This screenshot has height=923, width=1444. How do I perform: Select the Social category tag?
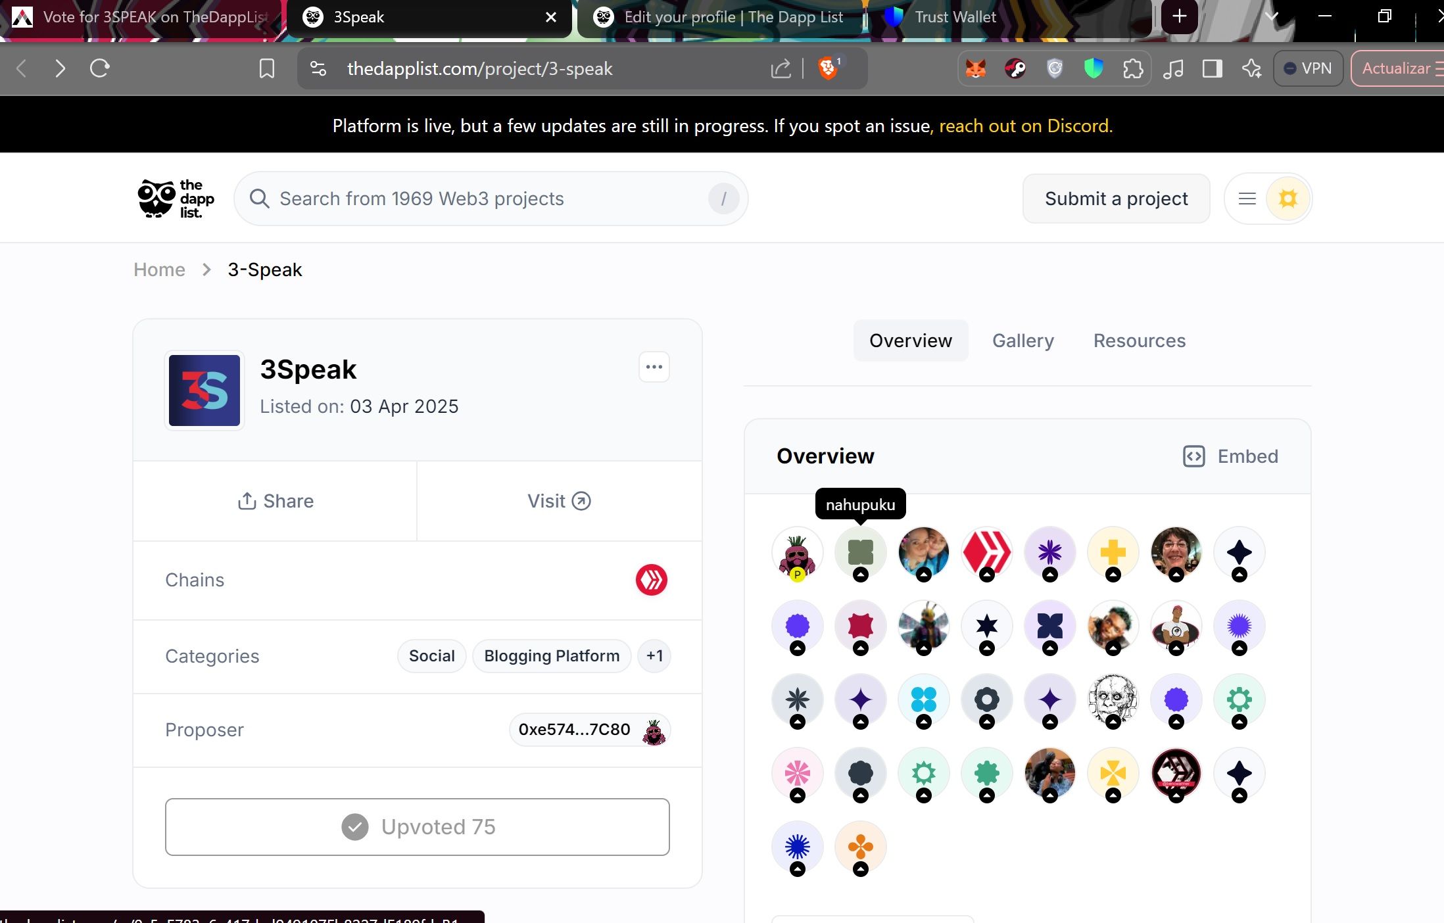pyautogui.click(x=431, y=656)
